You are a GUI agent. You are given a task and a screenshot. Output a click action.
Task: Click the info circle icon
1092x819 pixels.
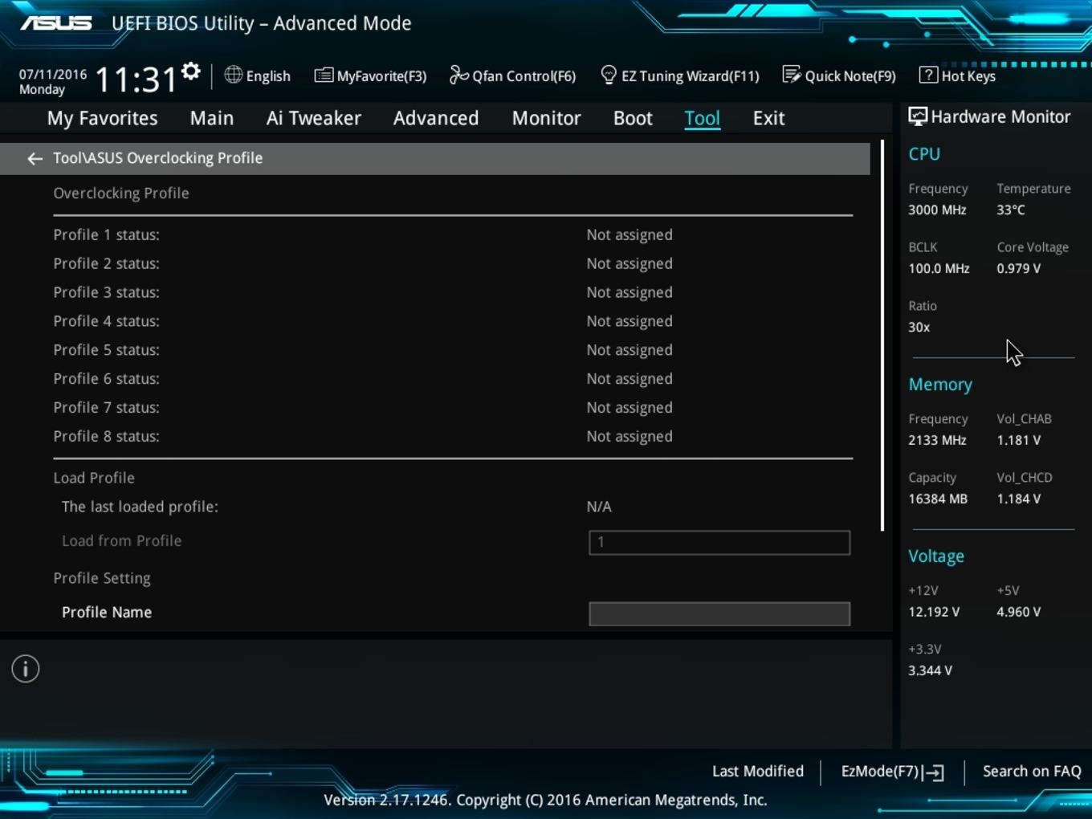[x=26, y=669]
